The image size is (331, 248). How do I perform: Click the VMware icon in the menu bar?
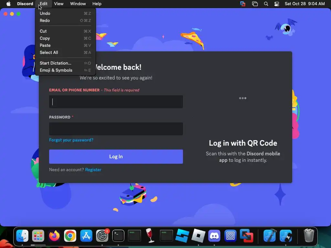[x=243, y=4]
